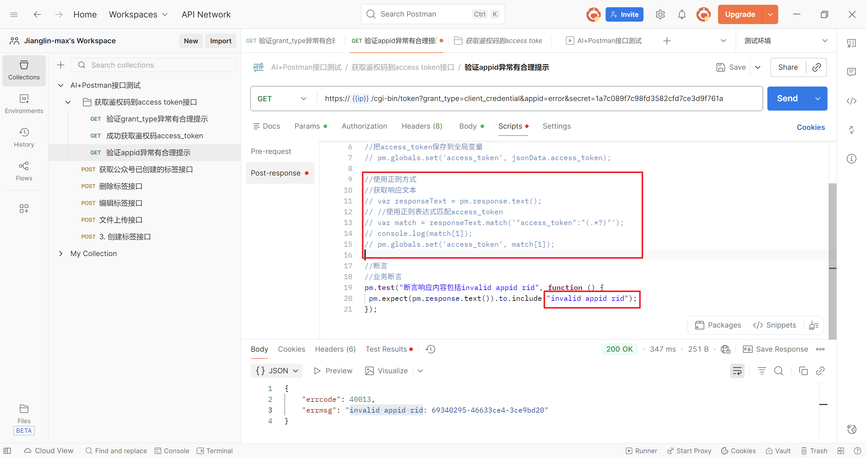The height and width of the screenshot is (458, 866).
Task: Expand My Collection
Action: coord(60,253)
